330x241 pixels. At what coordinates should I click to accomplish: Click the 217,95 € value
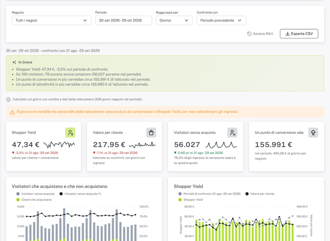(x=109, y=144)
